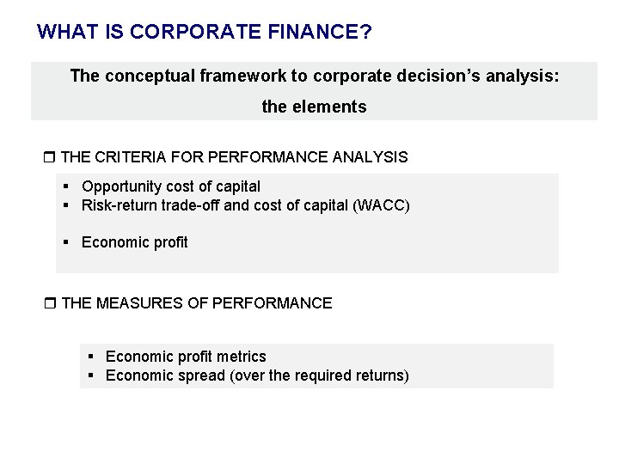Select 'THE CRITERIA FOR PERFORMANCE ANALYSIS' heading text
This screenshot has width=619, height=464.
click(234, 157)
